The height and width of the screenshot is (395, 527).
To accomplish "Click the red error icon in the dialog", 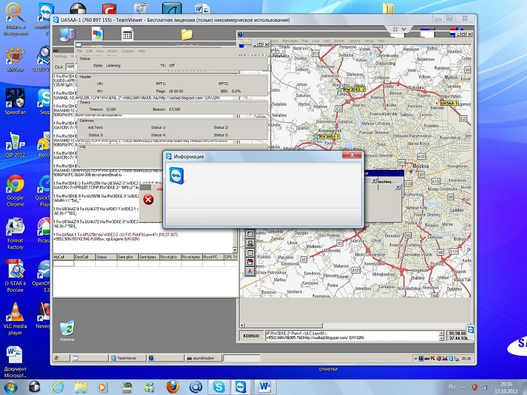I will [148, 199].
